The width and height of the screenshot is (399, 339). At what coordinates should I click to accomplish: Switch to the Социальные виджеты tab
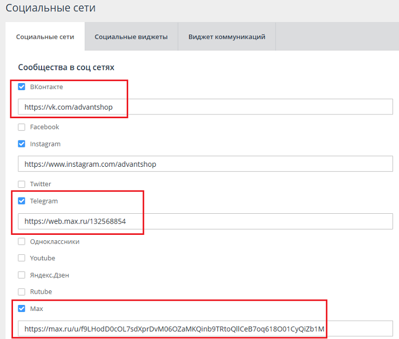coord(131,37)
